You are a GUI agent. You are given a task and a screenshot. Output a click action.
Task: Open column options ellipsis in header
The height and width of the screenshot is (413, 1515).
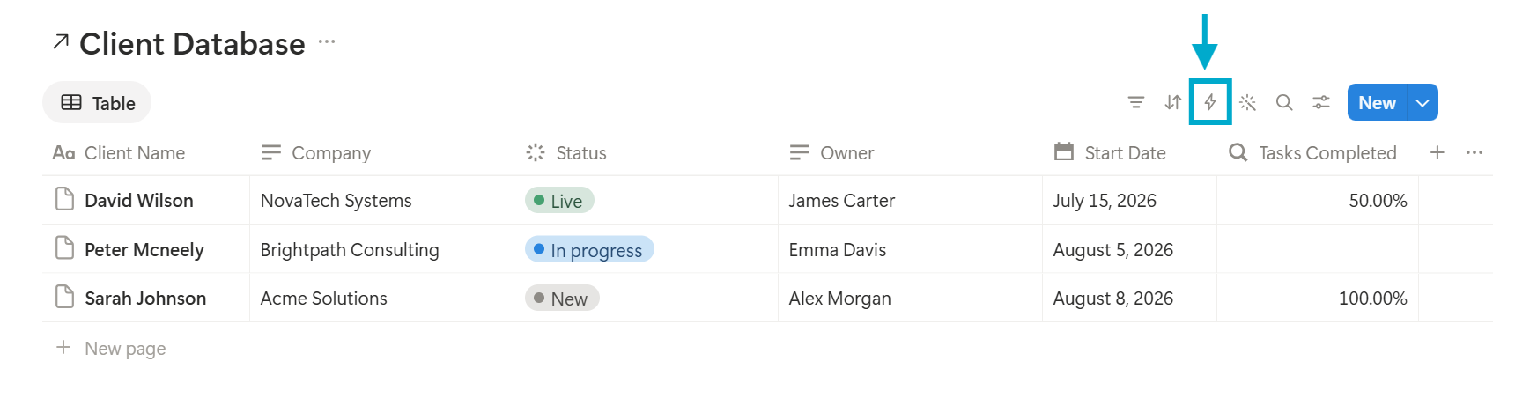pos(1474,152)
